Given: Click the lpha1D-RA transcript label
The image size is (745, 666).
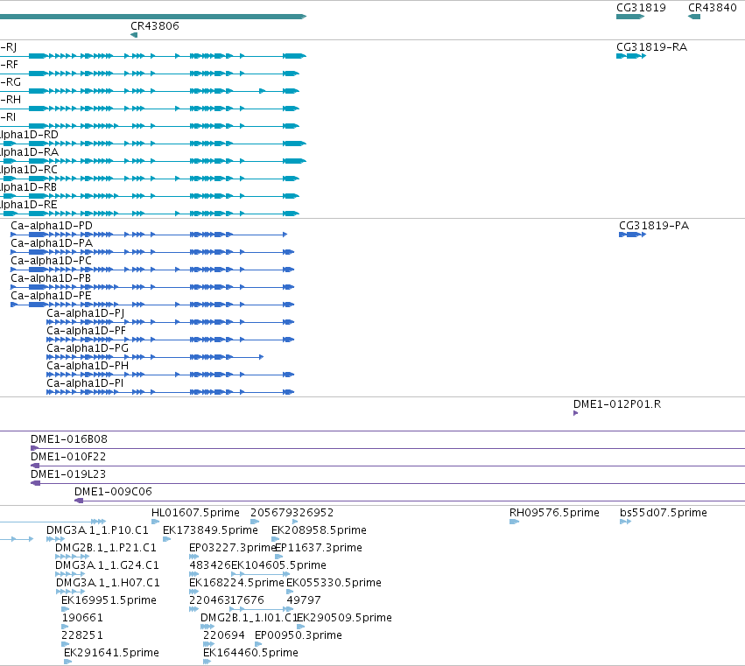Looking at the screenshot, I should pyautogui.click(x=30, y=152).
